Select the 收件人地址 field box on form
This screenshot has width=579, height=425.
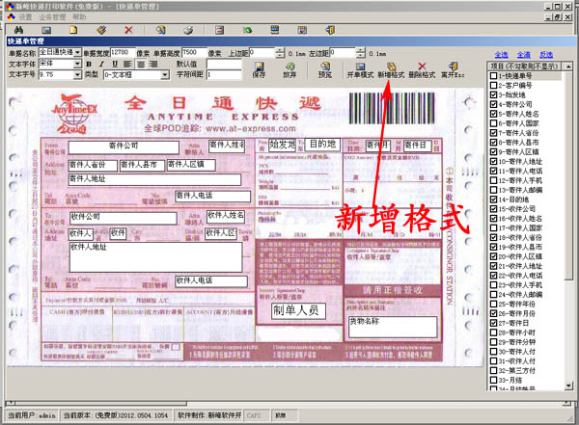[x=155, y=256]
